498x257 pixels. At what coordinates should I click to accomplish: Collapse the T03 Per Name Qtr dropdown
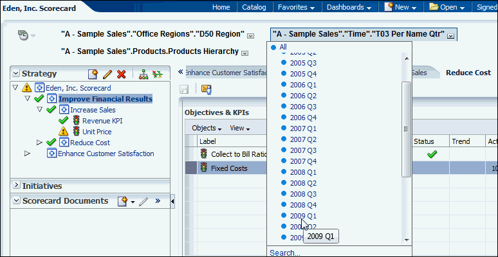[450, 36]
